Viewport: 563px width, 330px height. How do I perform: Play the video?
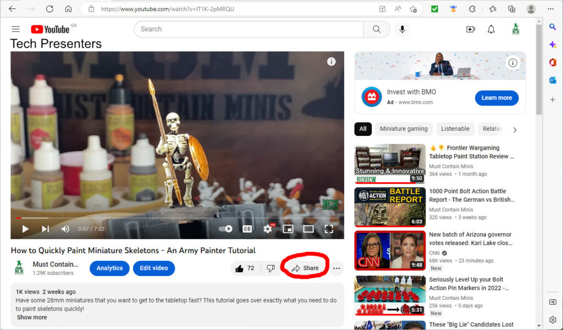pos(25,229)
